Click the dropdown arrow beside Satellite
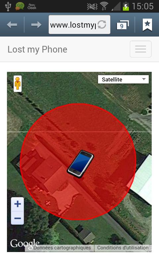Screen dimensions: 159x266 pos(144,79)
